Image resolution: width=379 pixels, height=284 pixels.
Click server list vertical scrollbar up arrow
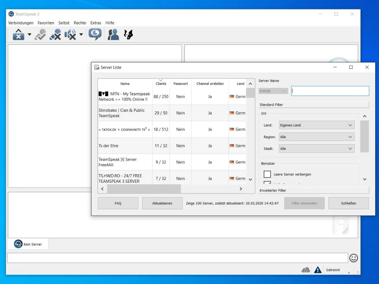tap(250, 84)
